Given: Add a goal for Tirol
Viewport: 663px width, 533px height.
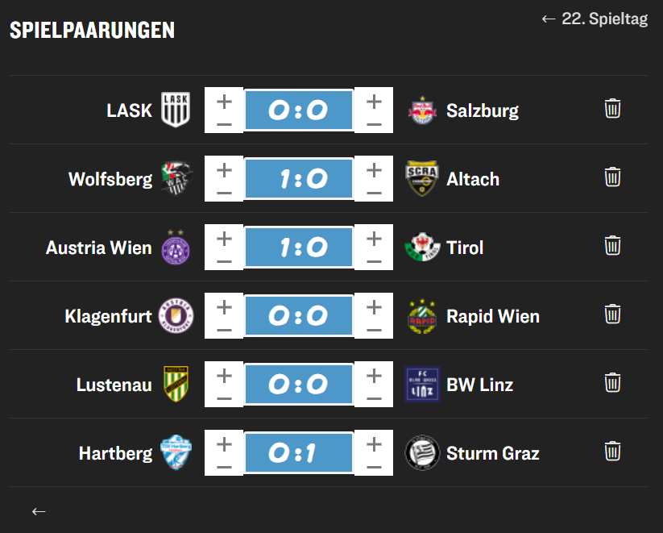Looking at the screenshot, I should tap(374, 238).
